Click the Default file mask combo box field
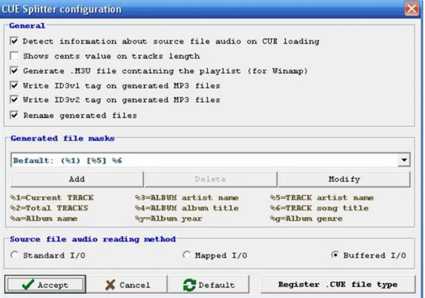 202,160
